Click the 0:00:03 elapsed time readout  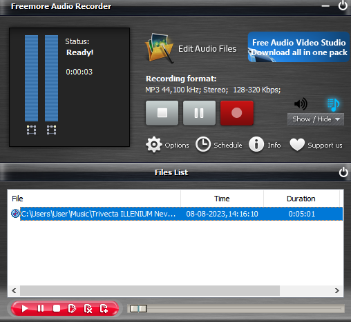79,72
